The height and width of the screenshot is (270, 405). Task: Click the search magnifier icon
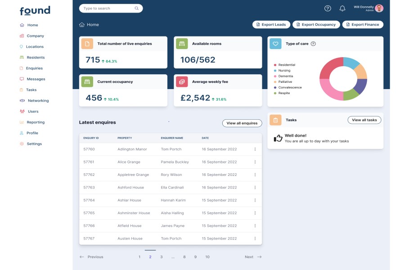point(136,8)
